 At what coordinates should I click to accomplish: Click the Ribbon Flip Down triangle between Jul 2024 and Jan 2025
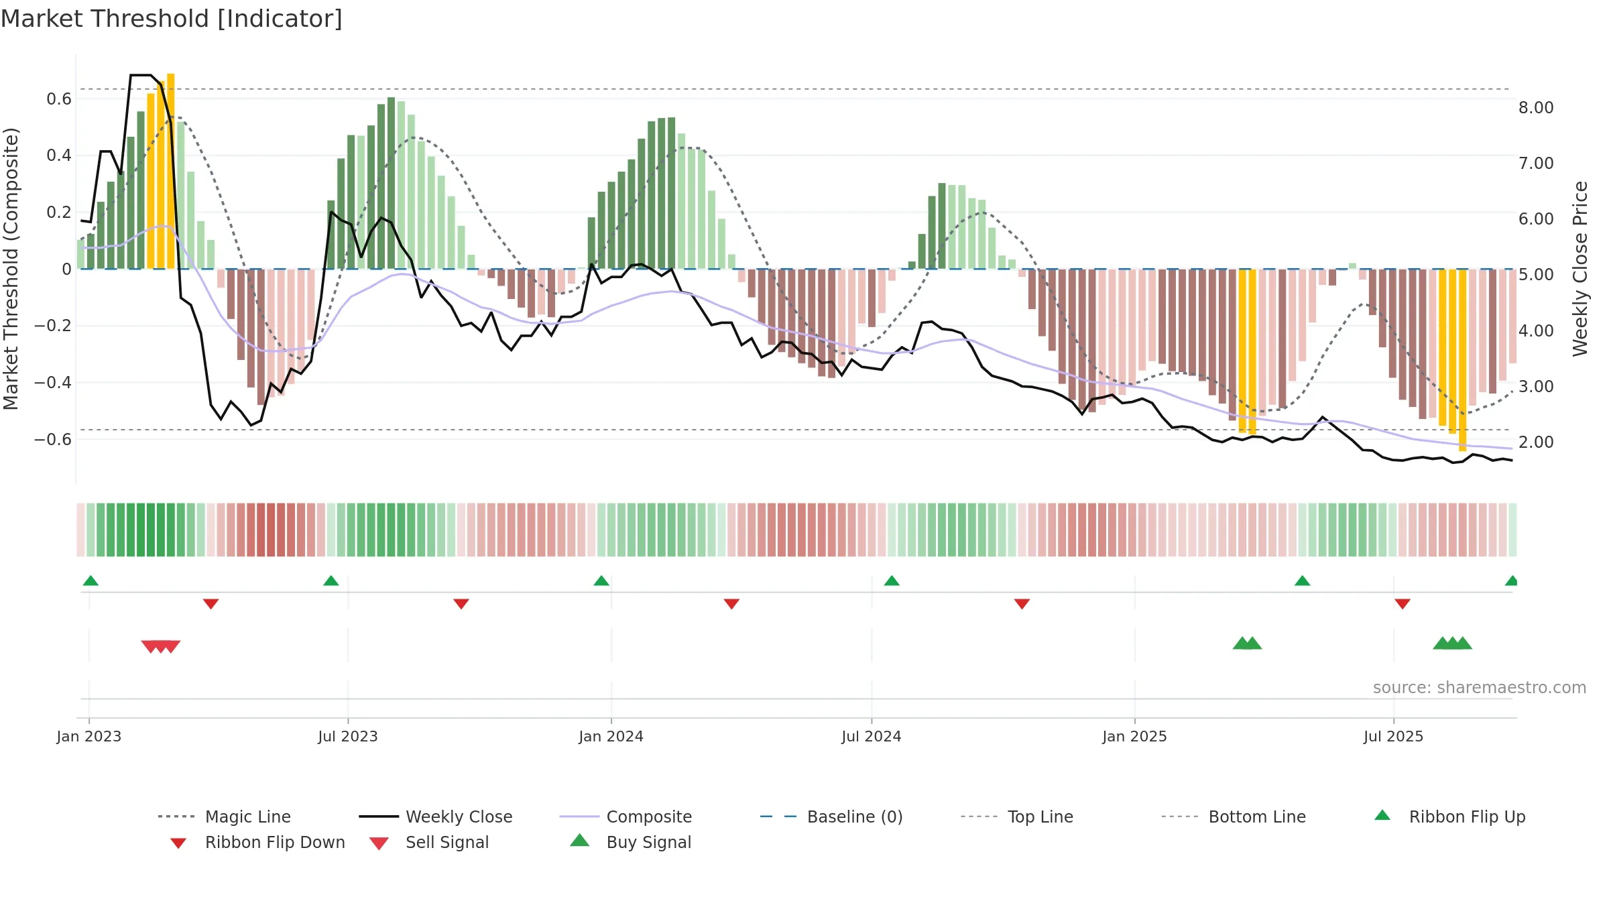pyautogui.click(x=1022, y=604)
